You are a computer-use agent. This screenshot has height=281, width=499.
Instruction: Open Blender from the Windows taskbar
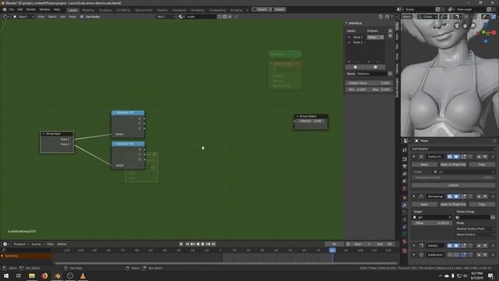[57, 276]
